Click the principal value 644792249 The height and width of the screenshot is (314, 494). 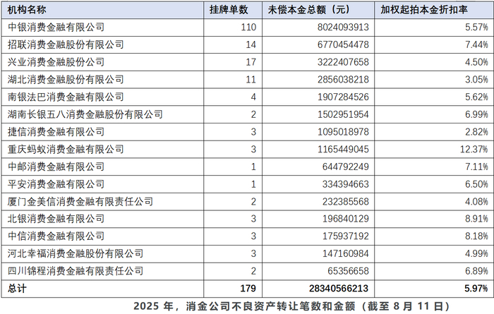tap(346, 167)
